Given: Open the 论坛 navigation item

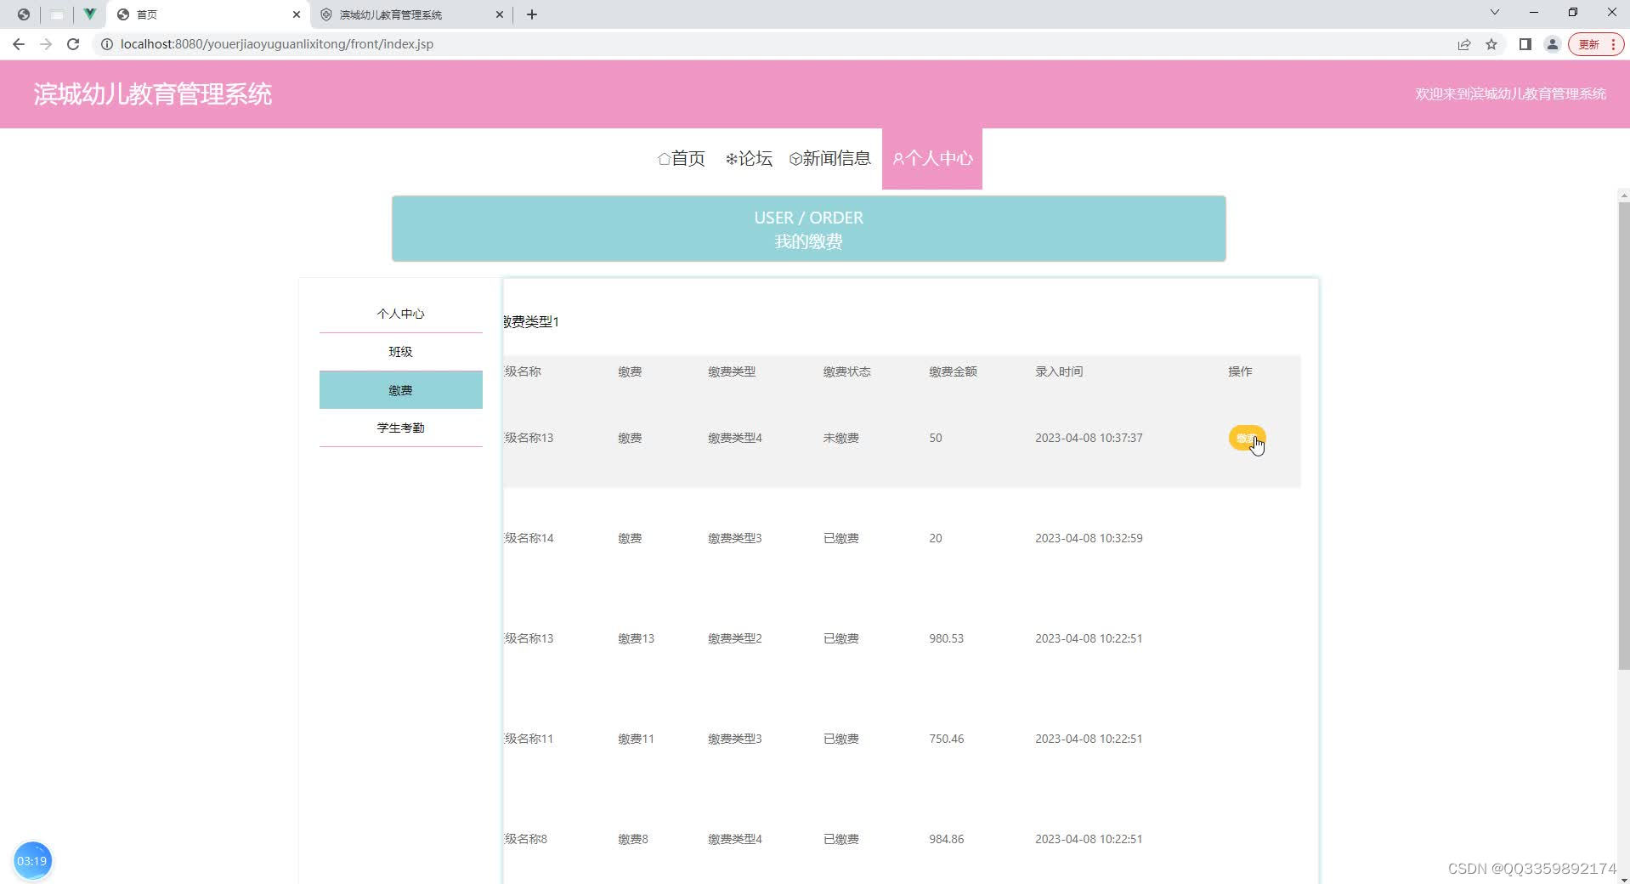Looking at the screenshot, I should pos(749,159).
